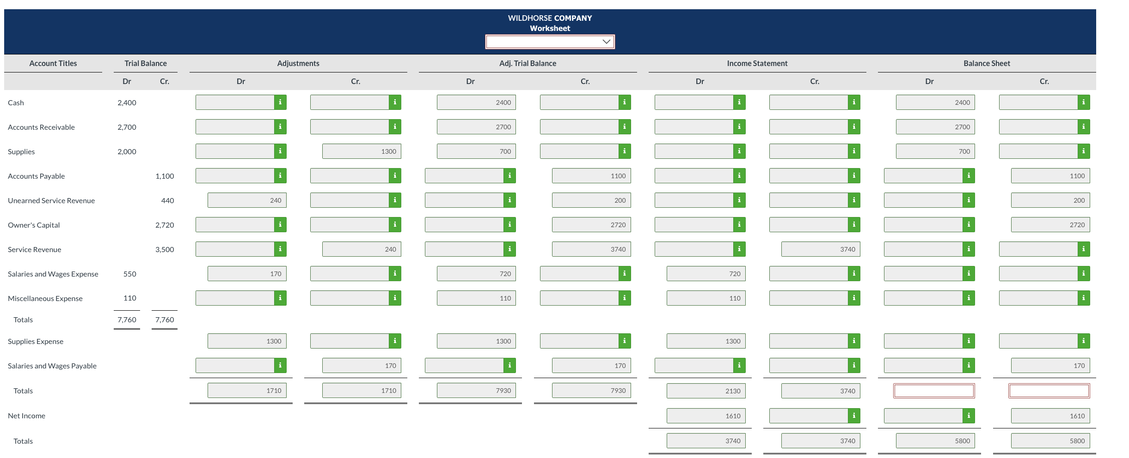Click Cash row Adj. Trial Balance Cr info icon
The width and height of the screenshot is (1129, 458).
click(x=625, y=102)
